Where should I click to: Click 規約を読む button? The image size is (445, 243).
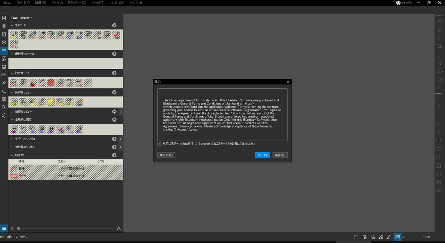click(x=166, y=155)
